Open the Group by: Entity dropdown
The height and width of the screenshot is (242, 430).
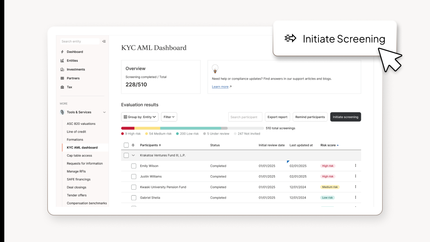[139, 117]
